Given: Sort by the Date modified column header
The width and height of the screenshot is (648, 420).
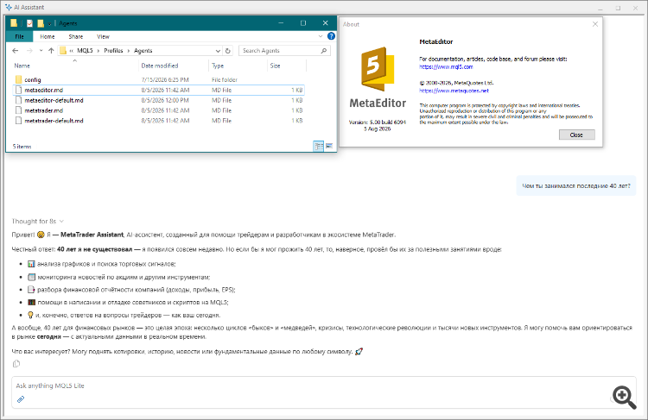Looking at the screenshot, I should tap(160, 66).
